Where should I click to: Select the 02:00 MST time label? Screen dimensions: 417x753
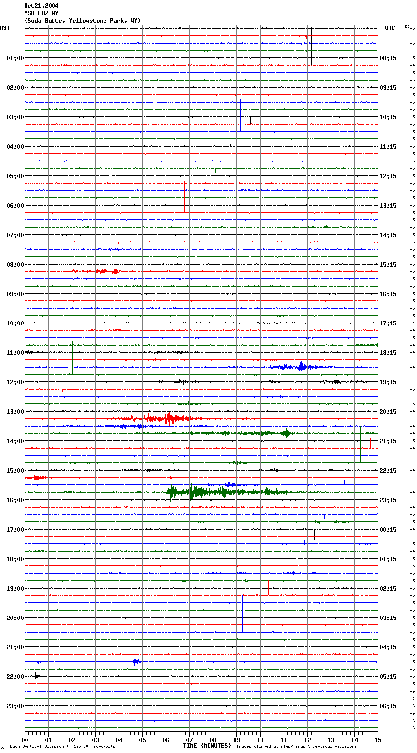tap(15, 88)
